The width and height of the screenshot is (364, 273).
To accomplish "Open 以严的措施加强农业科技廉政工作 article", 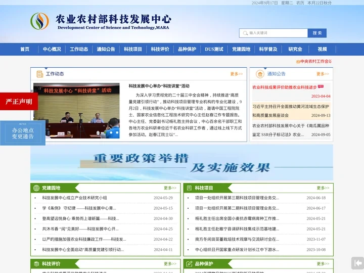I will click(84, 239).
